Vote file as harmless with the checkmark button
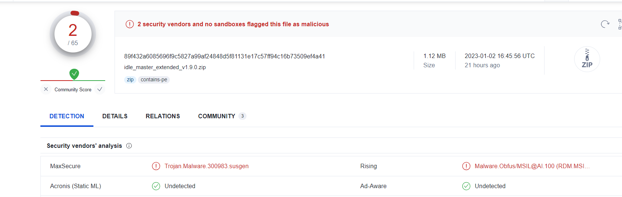622x197 pixels. tap(100, 89)
